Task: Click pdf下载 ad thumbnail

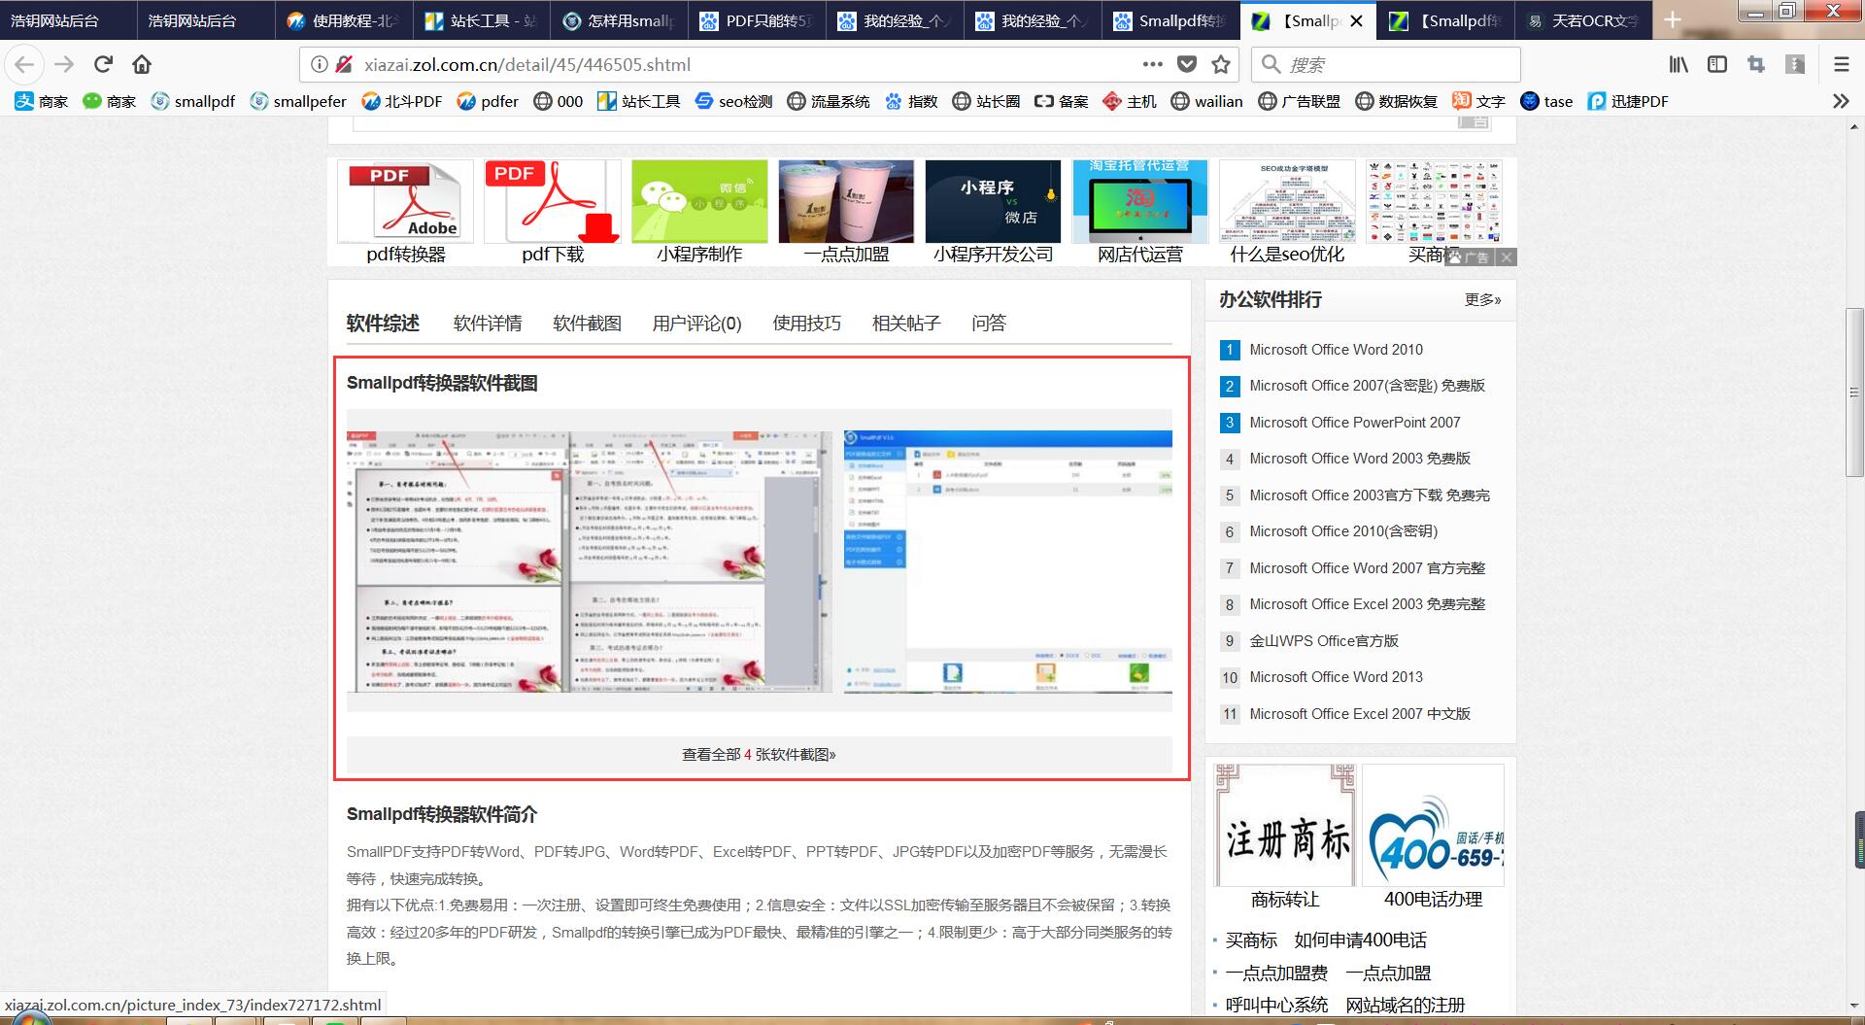Action: (x=553, y=202)
